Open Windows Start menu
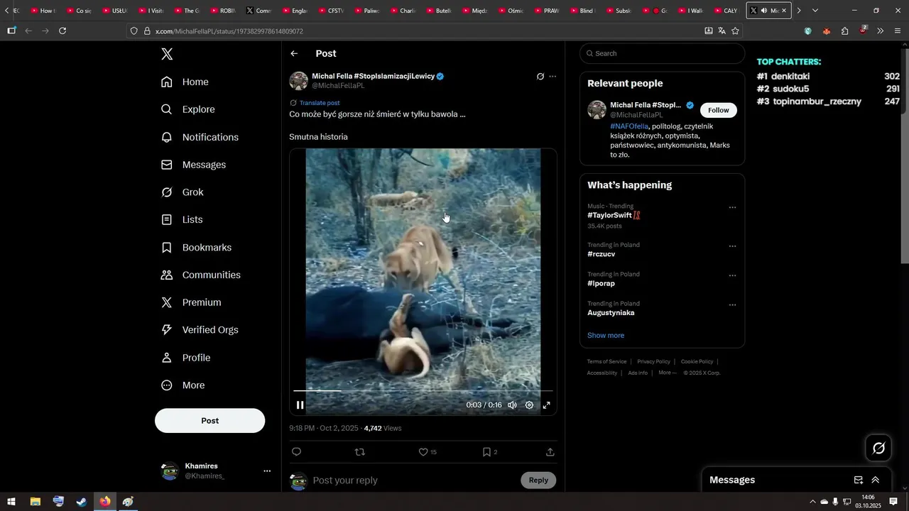Viewport: 909px width, 511px height. (x=11, y=502)
